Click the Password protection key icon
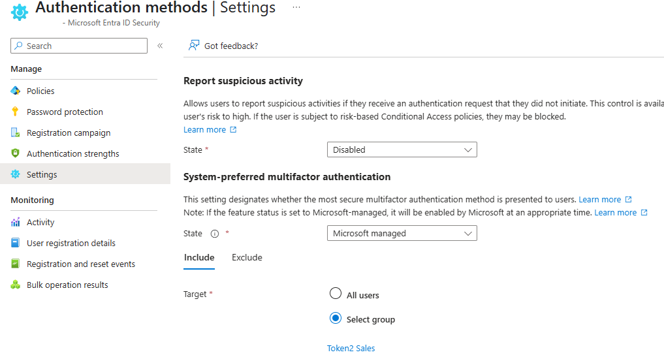 16,112
